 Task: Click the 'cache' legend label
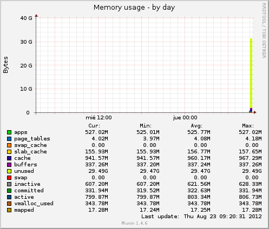pos(22,158)
